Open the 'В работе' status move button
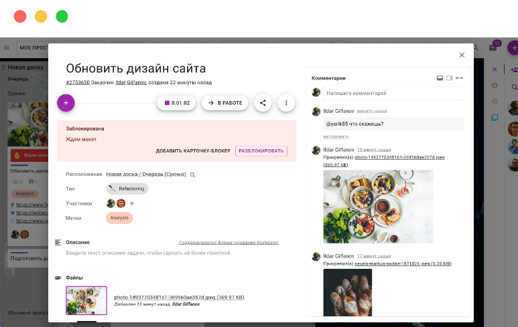 (x=224, y=103)
